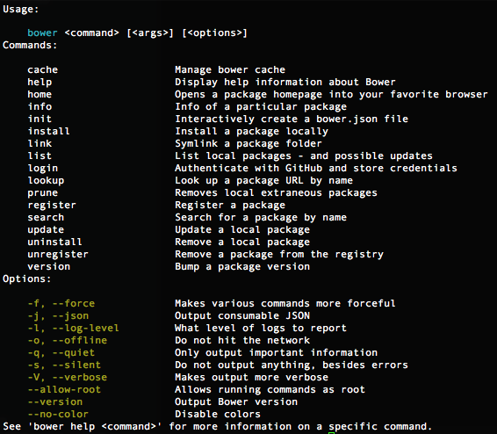Screen dimensions: 497x434
Task: Click 'Search for a package by name'
Action: 261,218
